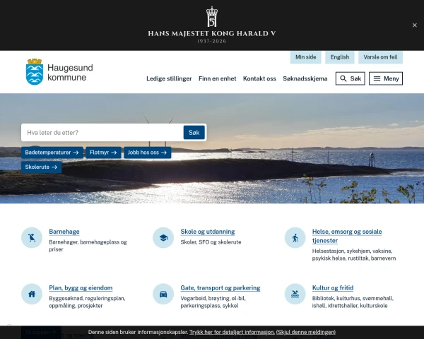The height and width of the screenshot is (339, 424).
Task: Click the Kultur og fritid swimmer icon
Action: click(295, 294)
